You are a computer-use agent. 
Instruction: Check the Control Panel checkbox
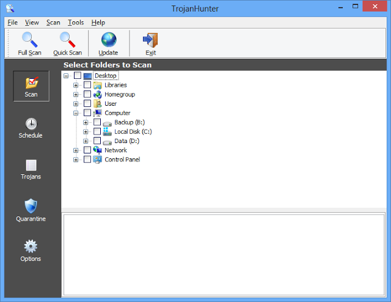87,159
